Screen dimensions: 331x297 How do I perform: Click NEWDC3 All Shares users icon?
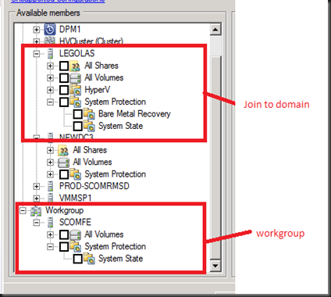[x=63, y=150]
